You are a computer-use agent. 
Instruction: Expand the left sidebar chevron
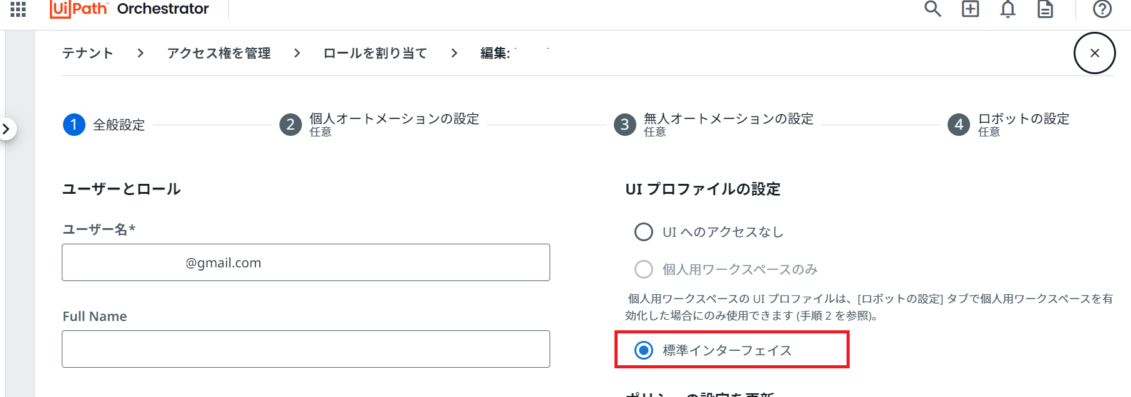(x=6, y=129)
